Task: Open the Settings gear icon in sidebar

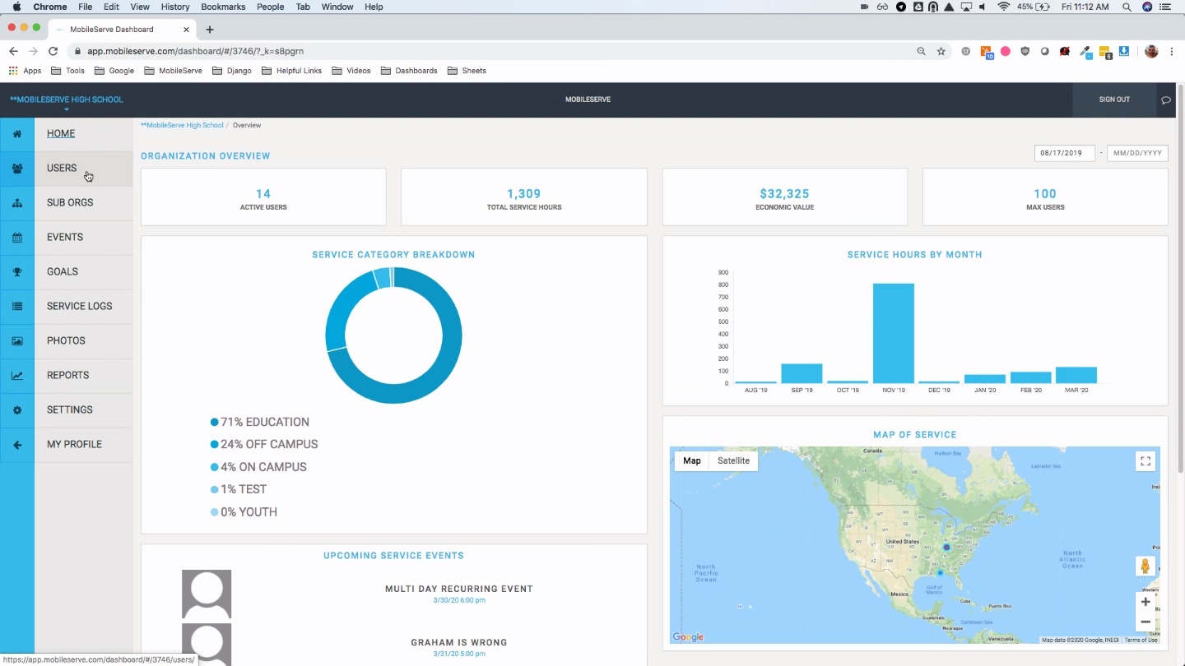Action: coord(17,410)
